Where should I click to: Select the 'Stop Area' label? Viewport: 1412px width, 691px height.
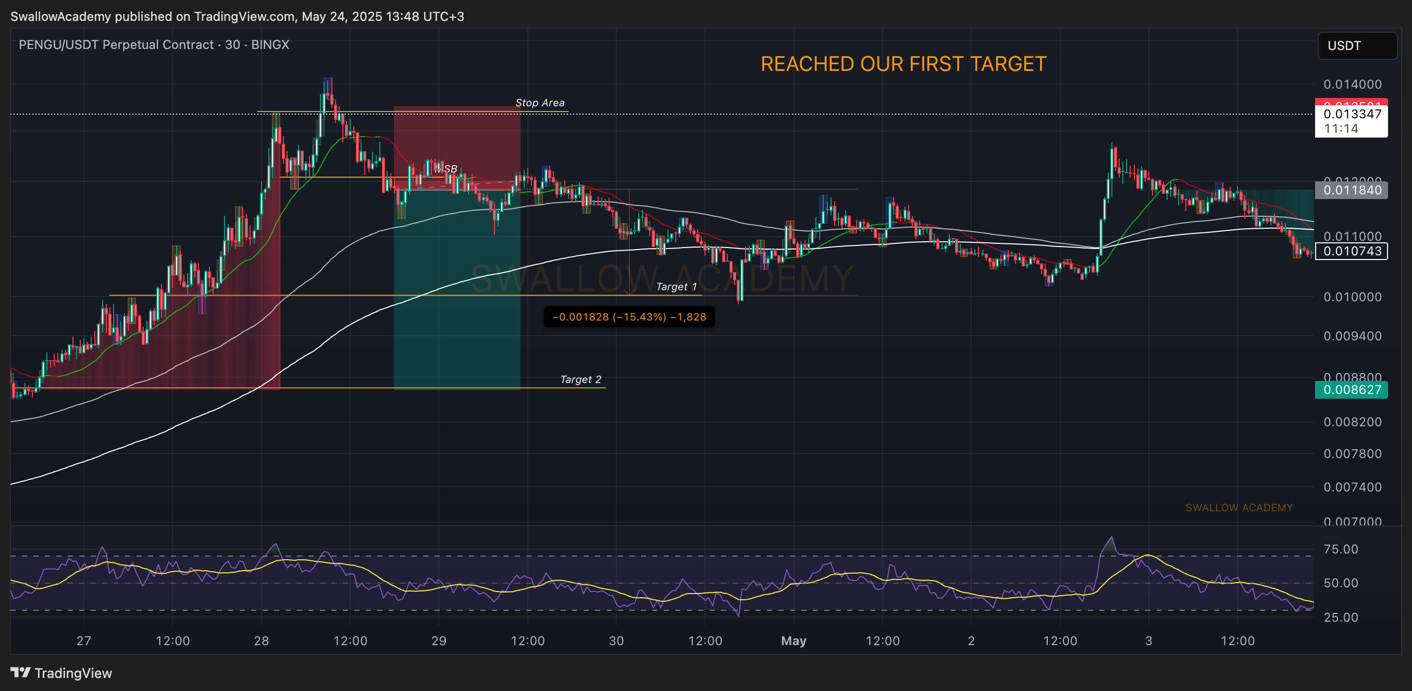539,103
